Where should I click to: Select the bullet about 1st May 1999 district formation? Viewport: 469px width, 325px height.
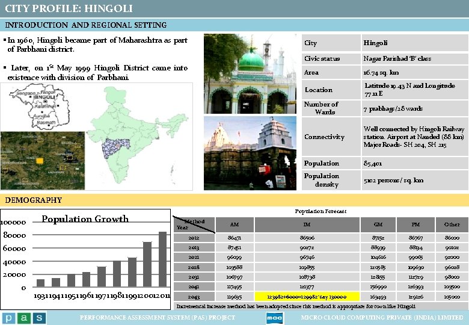(x=96, y=72)
